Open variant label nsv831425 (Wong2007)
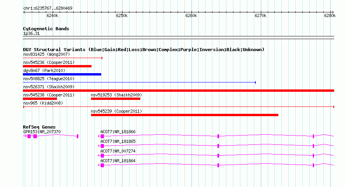This screenshot has width=345, height=187. click(47, 54)
